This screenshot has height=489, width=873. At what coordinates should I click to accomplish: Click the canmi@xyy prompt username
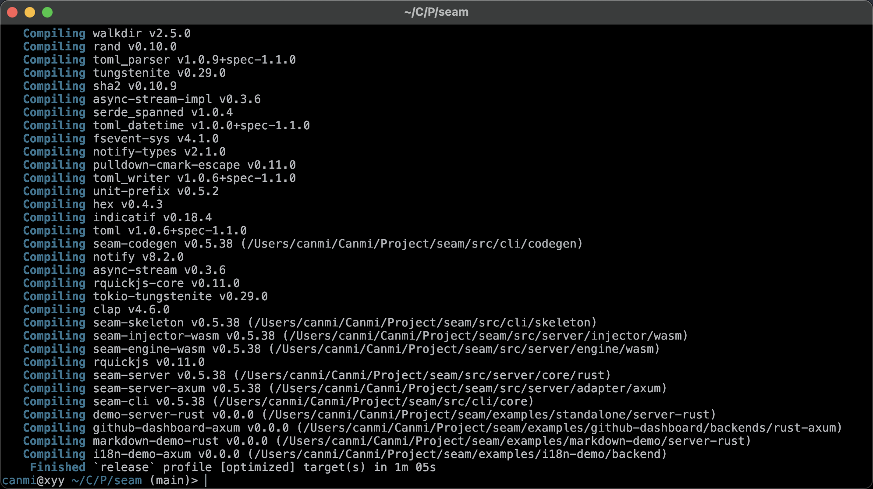(33, 481)
